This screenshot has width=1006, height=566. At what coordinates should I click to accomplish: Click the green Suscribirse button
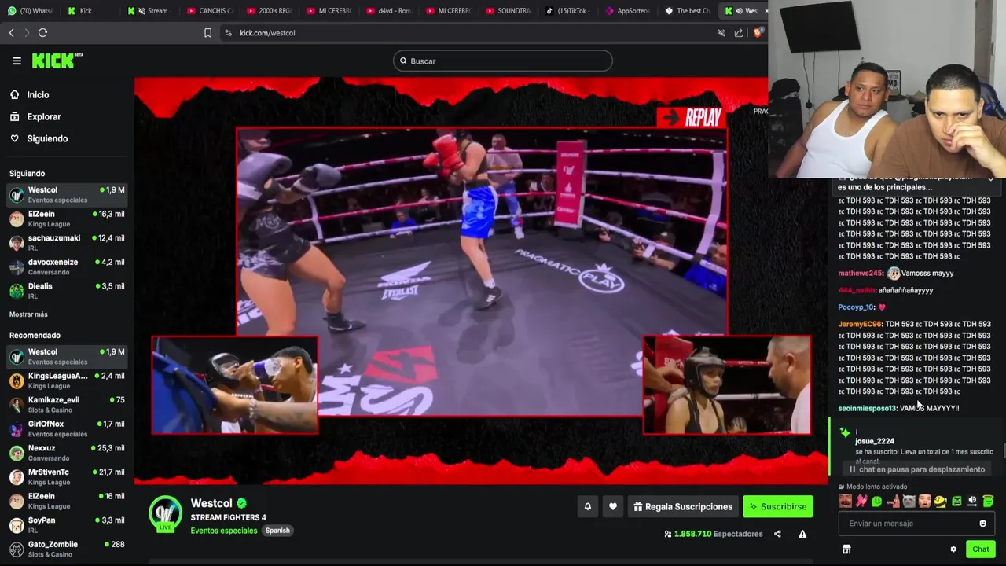tap(778, 507)
